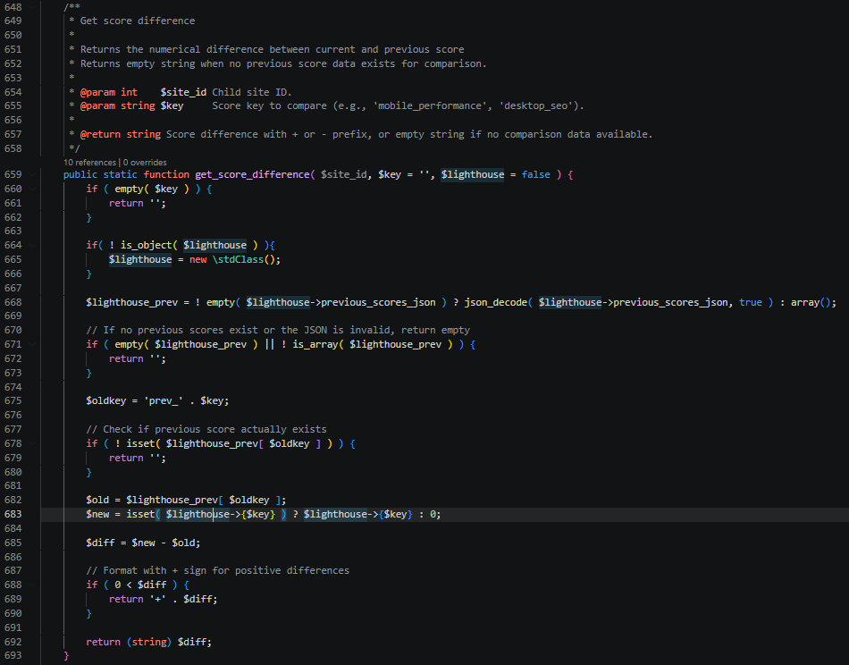Open the '0 overrides' code lens

tap(145, 163)
